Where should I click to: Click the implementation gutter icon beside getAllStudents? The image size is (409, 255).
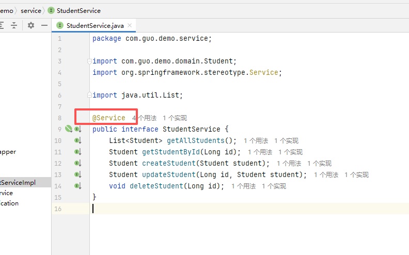click(x=77, y=140)
